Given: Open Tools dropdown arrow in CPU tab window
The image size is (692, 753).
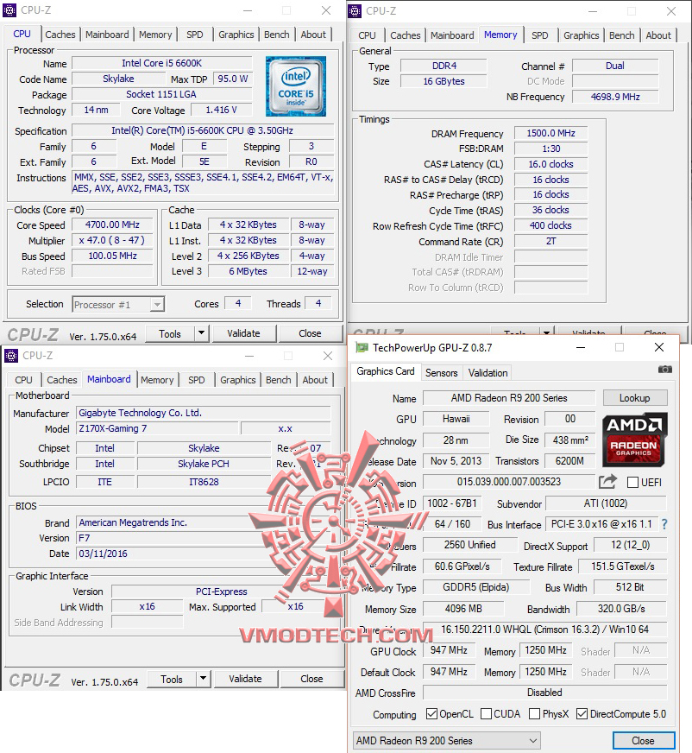Looking at the screenshot, I should (x=202, y=332).
